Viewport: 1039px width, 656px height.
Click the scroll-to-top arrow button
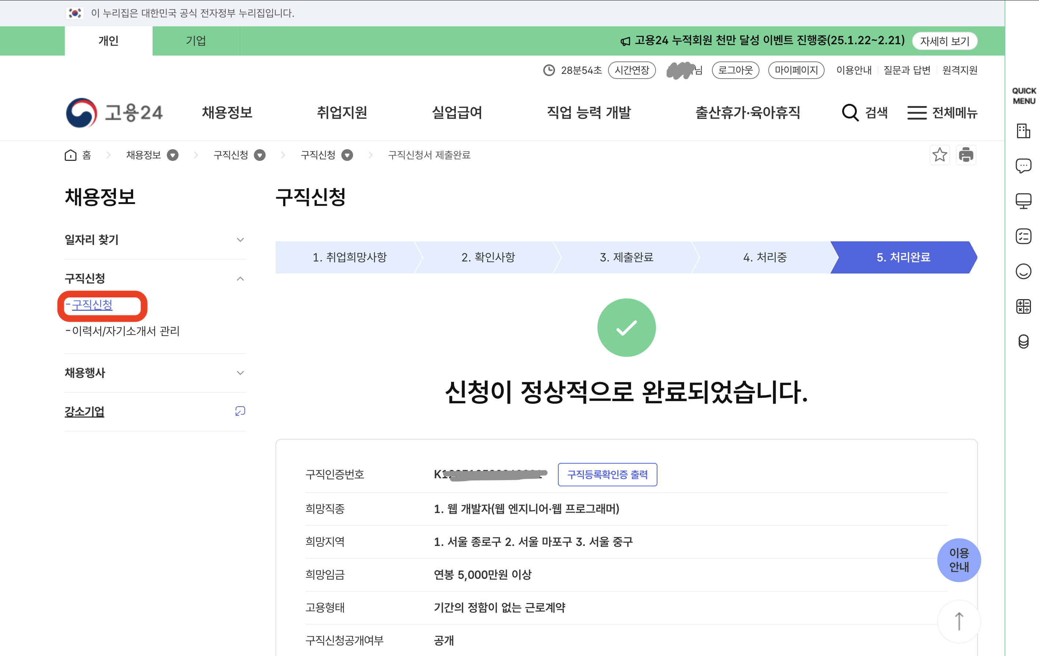tap(959, 621)
